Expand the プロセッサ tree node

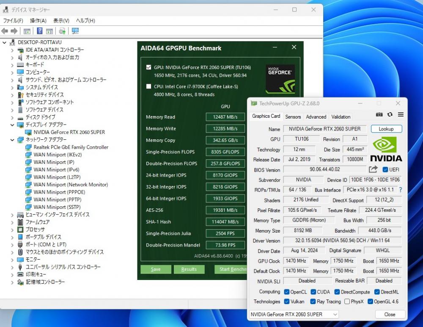tap(12, 230)
